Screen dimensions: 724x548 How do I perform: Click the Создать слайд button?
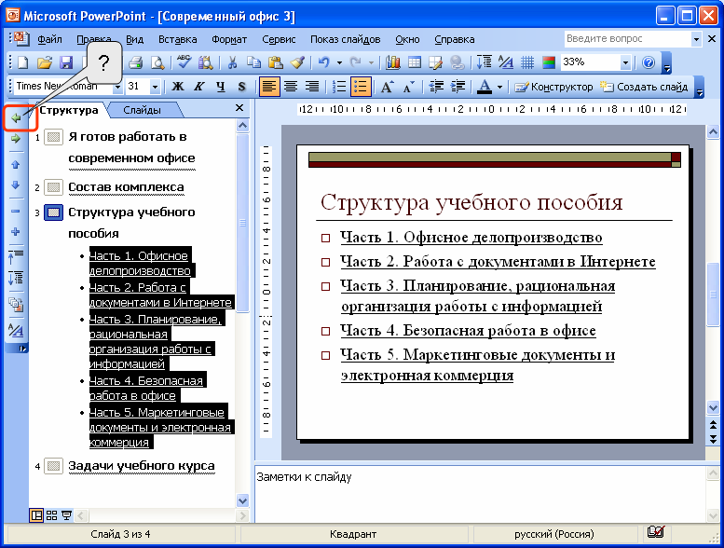pos(644,87)
